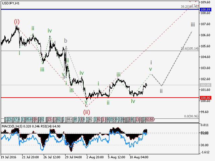Click the 19 Jul 2016 date label
The width and height of the screenshot is (215, 161).
coord(8,157)
